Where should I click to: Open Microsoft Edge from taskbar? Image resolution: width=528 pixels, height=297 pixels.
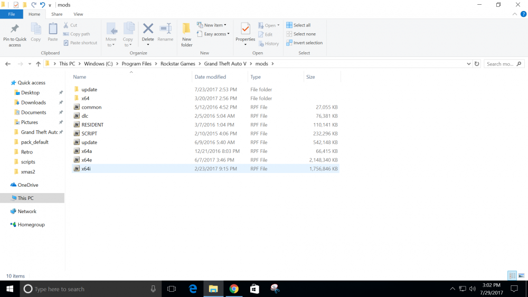coord(193,289)
